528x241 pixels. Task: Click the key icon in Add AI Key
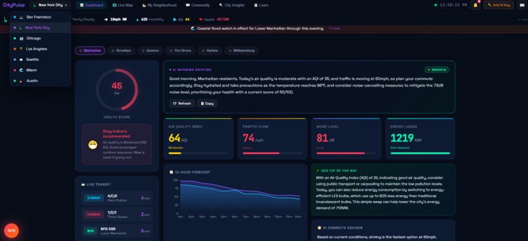489,5
